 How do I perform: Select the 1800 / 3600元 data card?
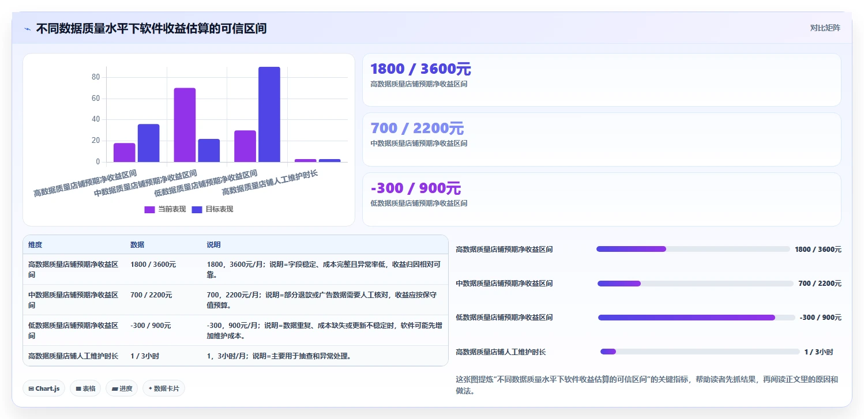[x=602, y=80]
